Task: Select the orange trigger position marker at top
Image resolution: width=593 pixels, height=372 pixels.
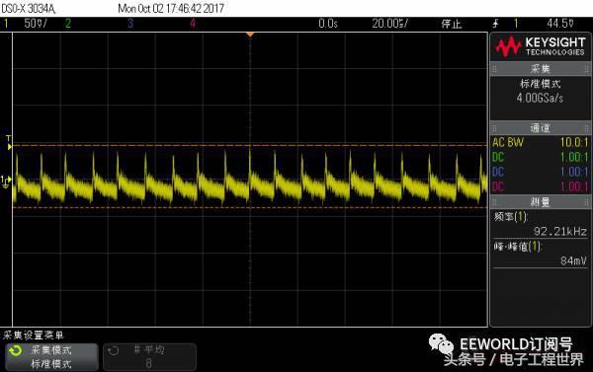Action: [x=250, y=35]
